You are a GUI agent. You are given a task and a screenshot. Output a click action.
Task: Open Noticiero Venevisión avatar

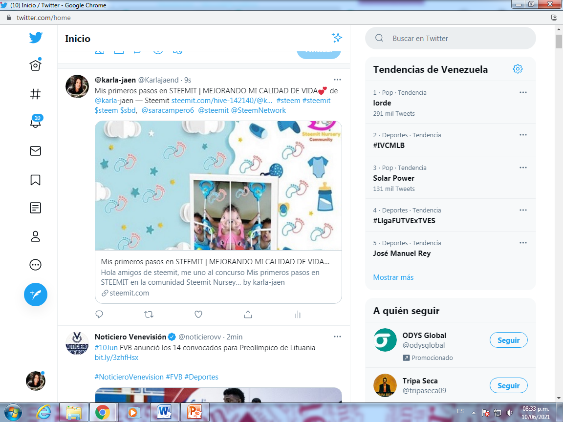tap(77, 343)
